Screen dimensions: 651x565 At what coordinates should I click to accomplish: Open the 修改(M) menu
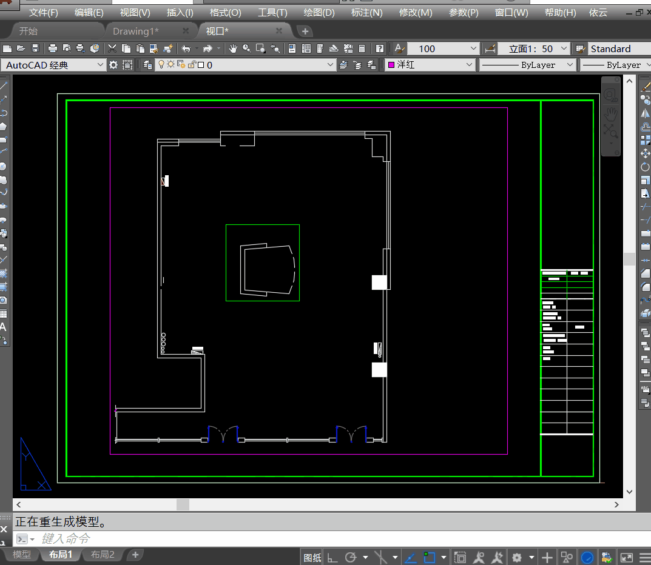[416, 13]
